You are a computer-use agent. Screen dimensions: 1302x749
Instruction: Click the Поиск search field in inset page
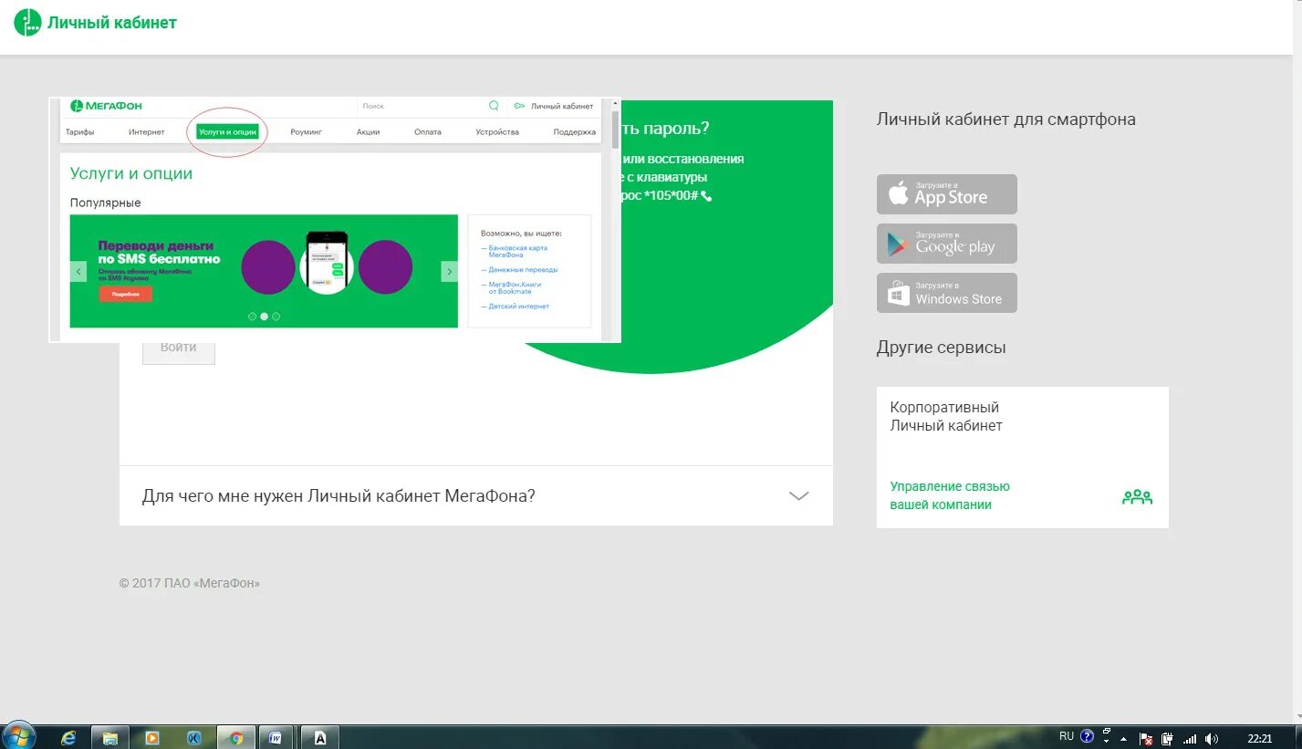click(x=420, y=106)
